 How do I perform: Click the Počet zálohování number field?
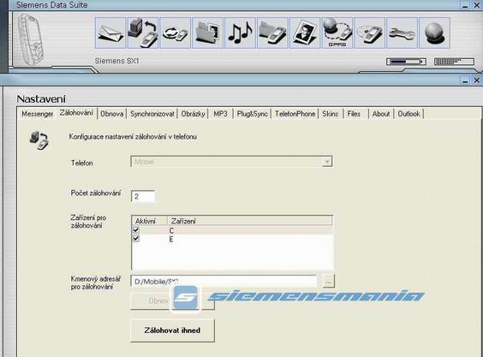pos(143,197)
